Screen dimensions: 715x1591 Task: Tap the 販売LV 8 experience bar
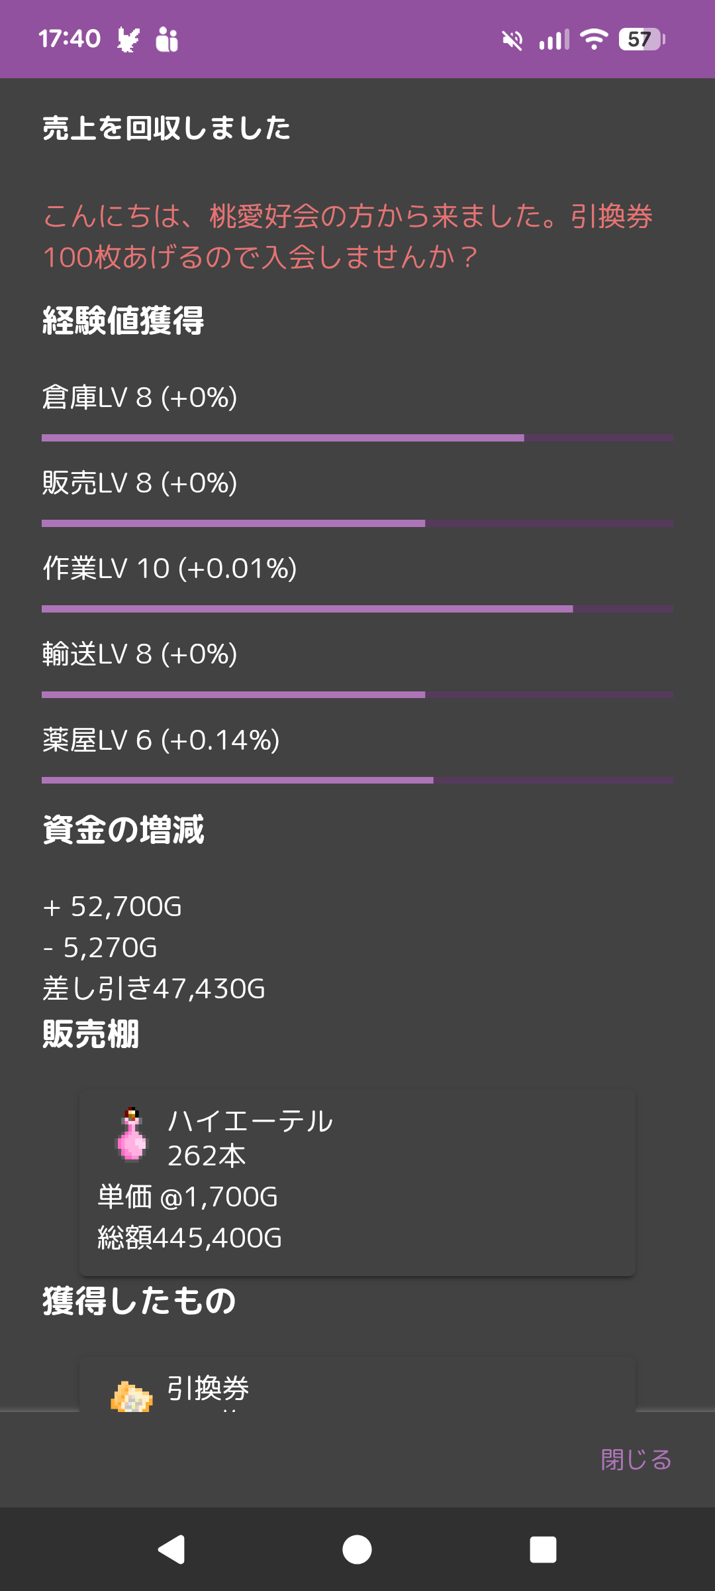pyautogui.click(x=358, y=524)
